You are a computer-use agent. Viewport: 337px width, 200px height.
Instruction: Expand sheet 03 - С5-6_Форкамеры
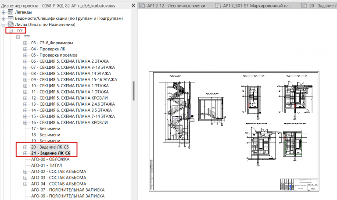coord(25,43)
